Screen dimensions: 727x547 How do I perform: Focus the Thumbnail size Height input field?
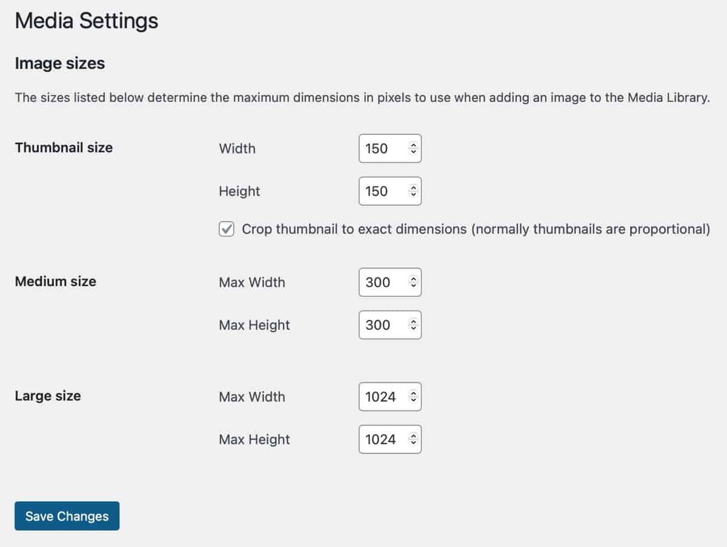(x=390, y=191)
